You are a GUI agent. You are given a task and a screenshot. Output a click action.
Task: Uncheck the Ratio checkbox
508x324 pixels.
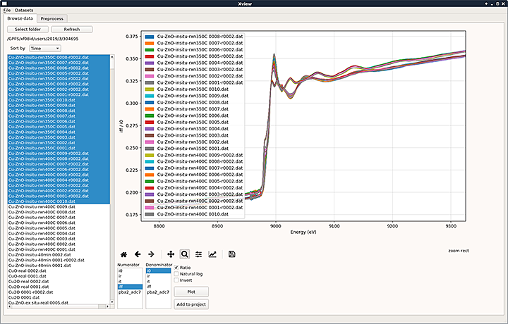pos(177,268)
